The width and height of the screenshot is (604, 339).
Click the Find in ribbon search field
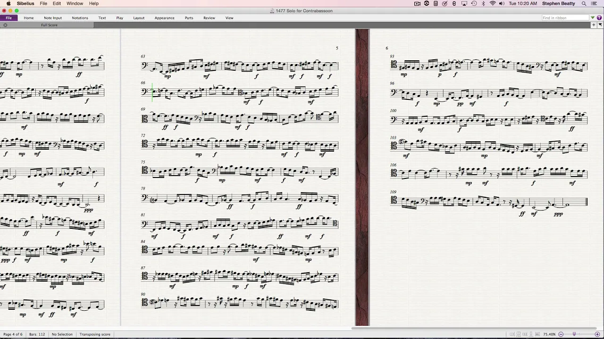point(565,18)
